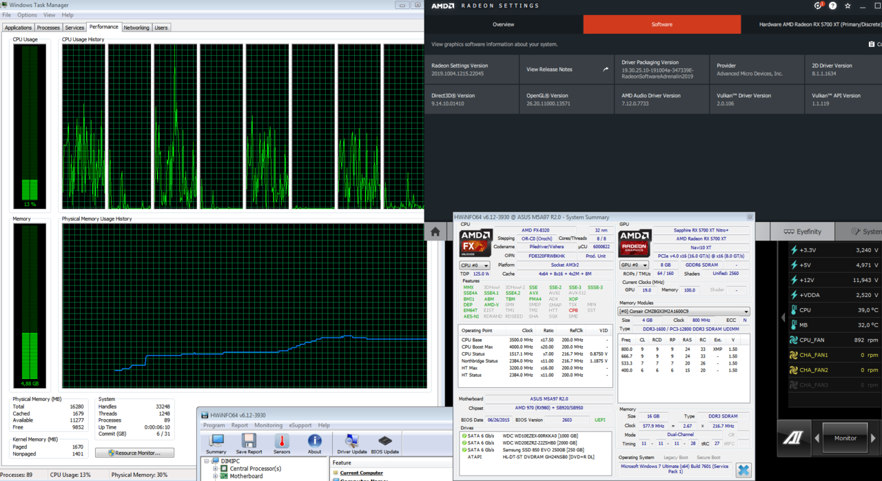Open Task Manager Help menu
The image size is (882, 481).
[x=68, y=14]
